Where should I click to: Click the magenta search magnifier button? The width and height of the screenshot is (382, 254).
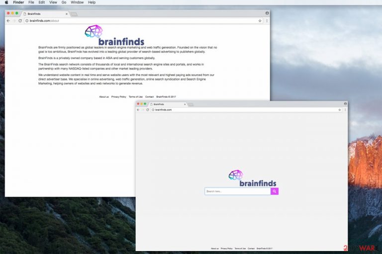click(x=275, y=191)
